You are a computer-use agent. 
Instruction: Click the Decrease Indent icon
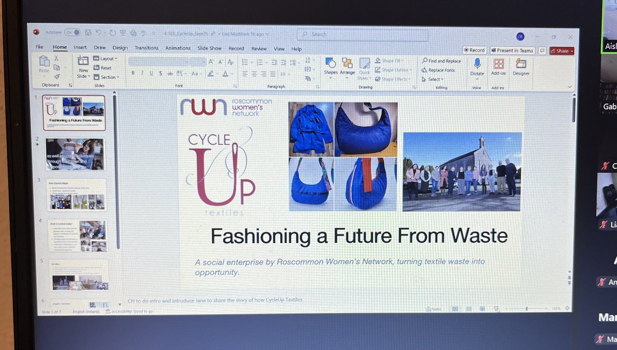point(274,62)
